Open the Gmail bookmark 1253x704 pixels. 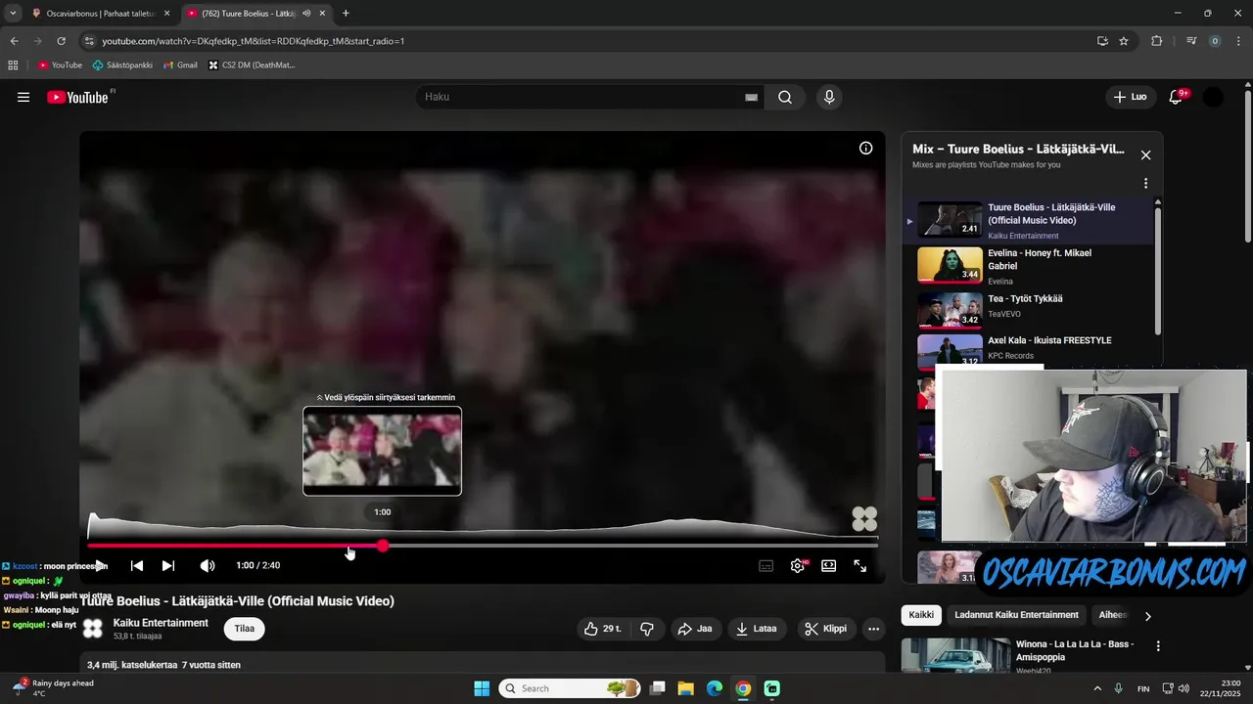(x=180, y=66)
